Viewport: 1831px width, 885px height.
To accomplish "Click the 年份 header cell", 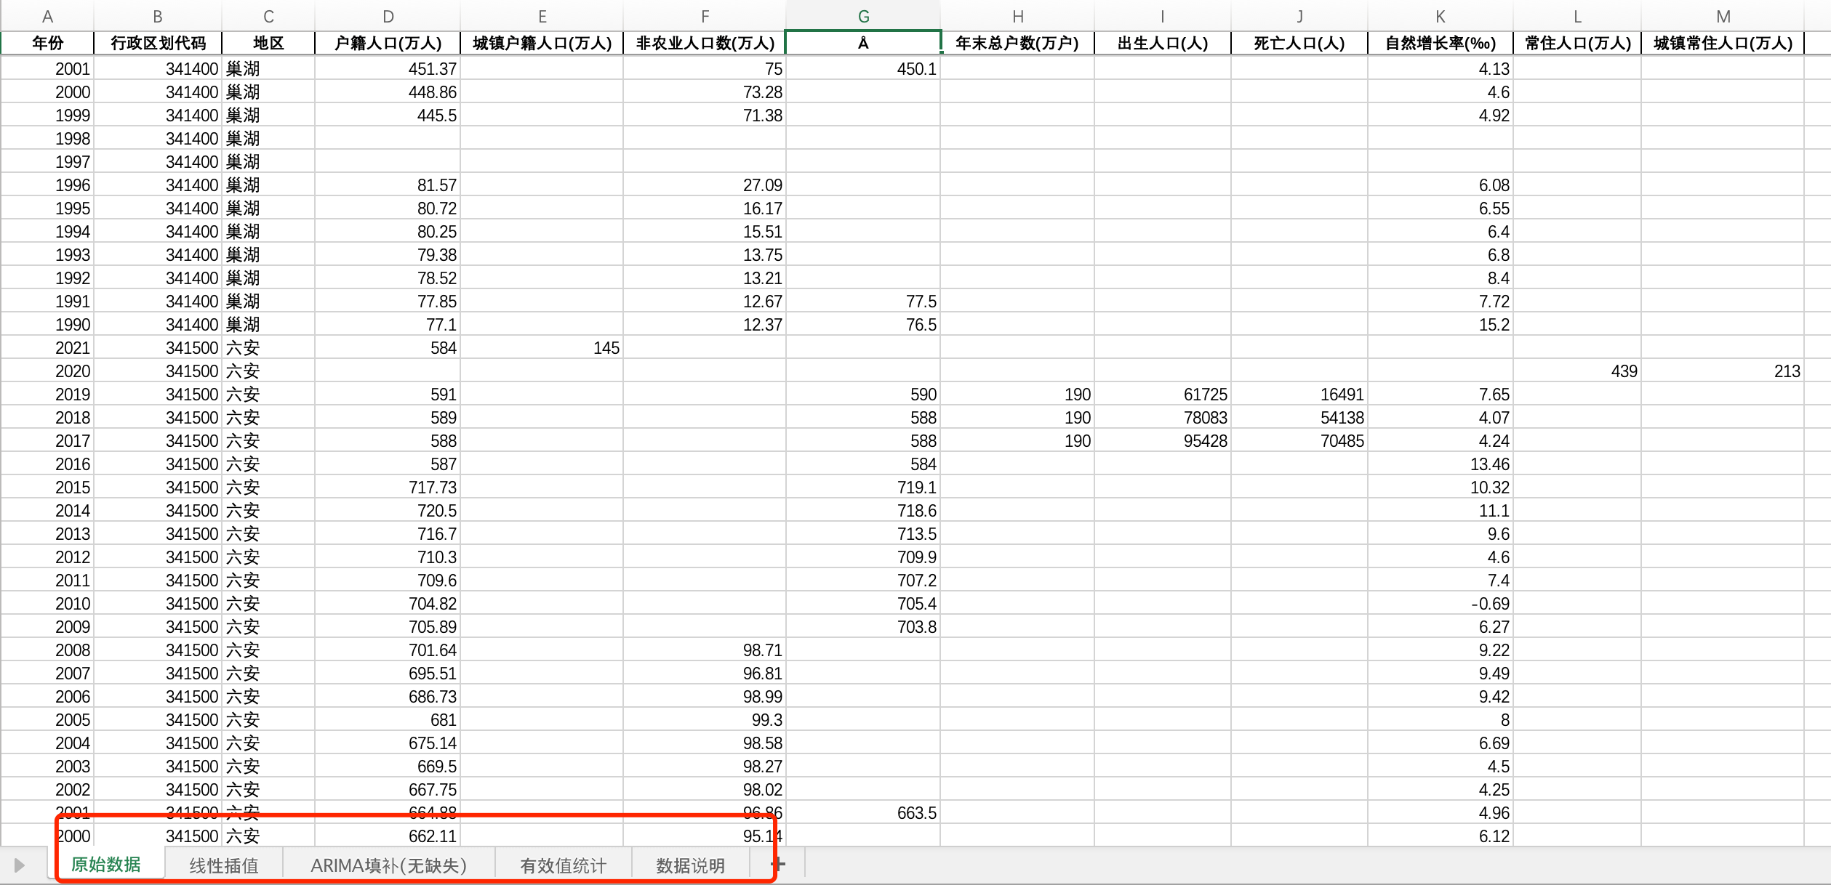I will tap(47, 43).
